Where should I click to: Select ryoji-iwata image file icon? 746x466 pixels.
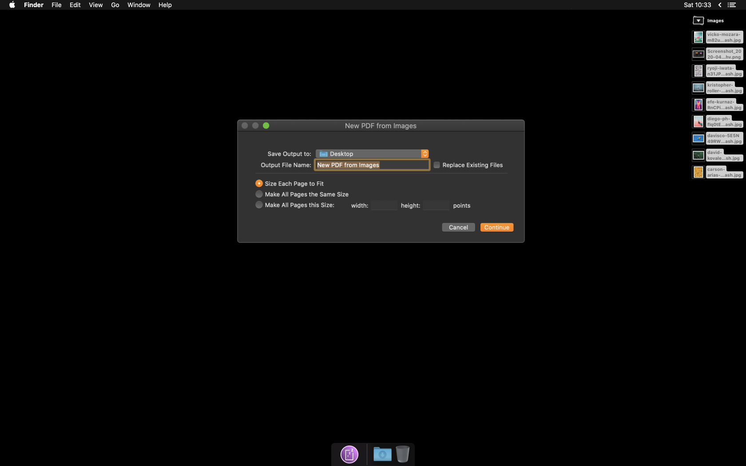pos(698,71)
